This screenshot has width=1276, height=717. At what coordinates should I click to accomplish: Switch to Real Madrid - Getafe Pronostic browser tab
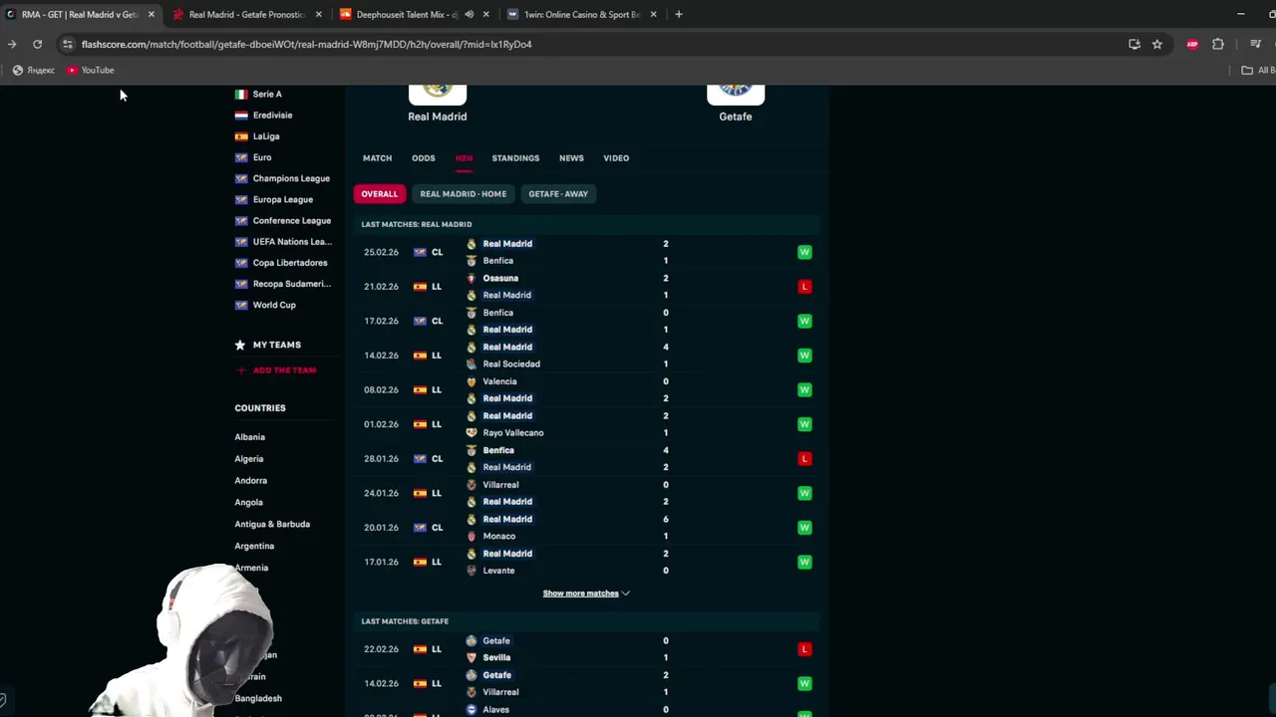(246, 15)
